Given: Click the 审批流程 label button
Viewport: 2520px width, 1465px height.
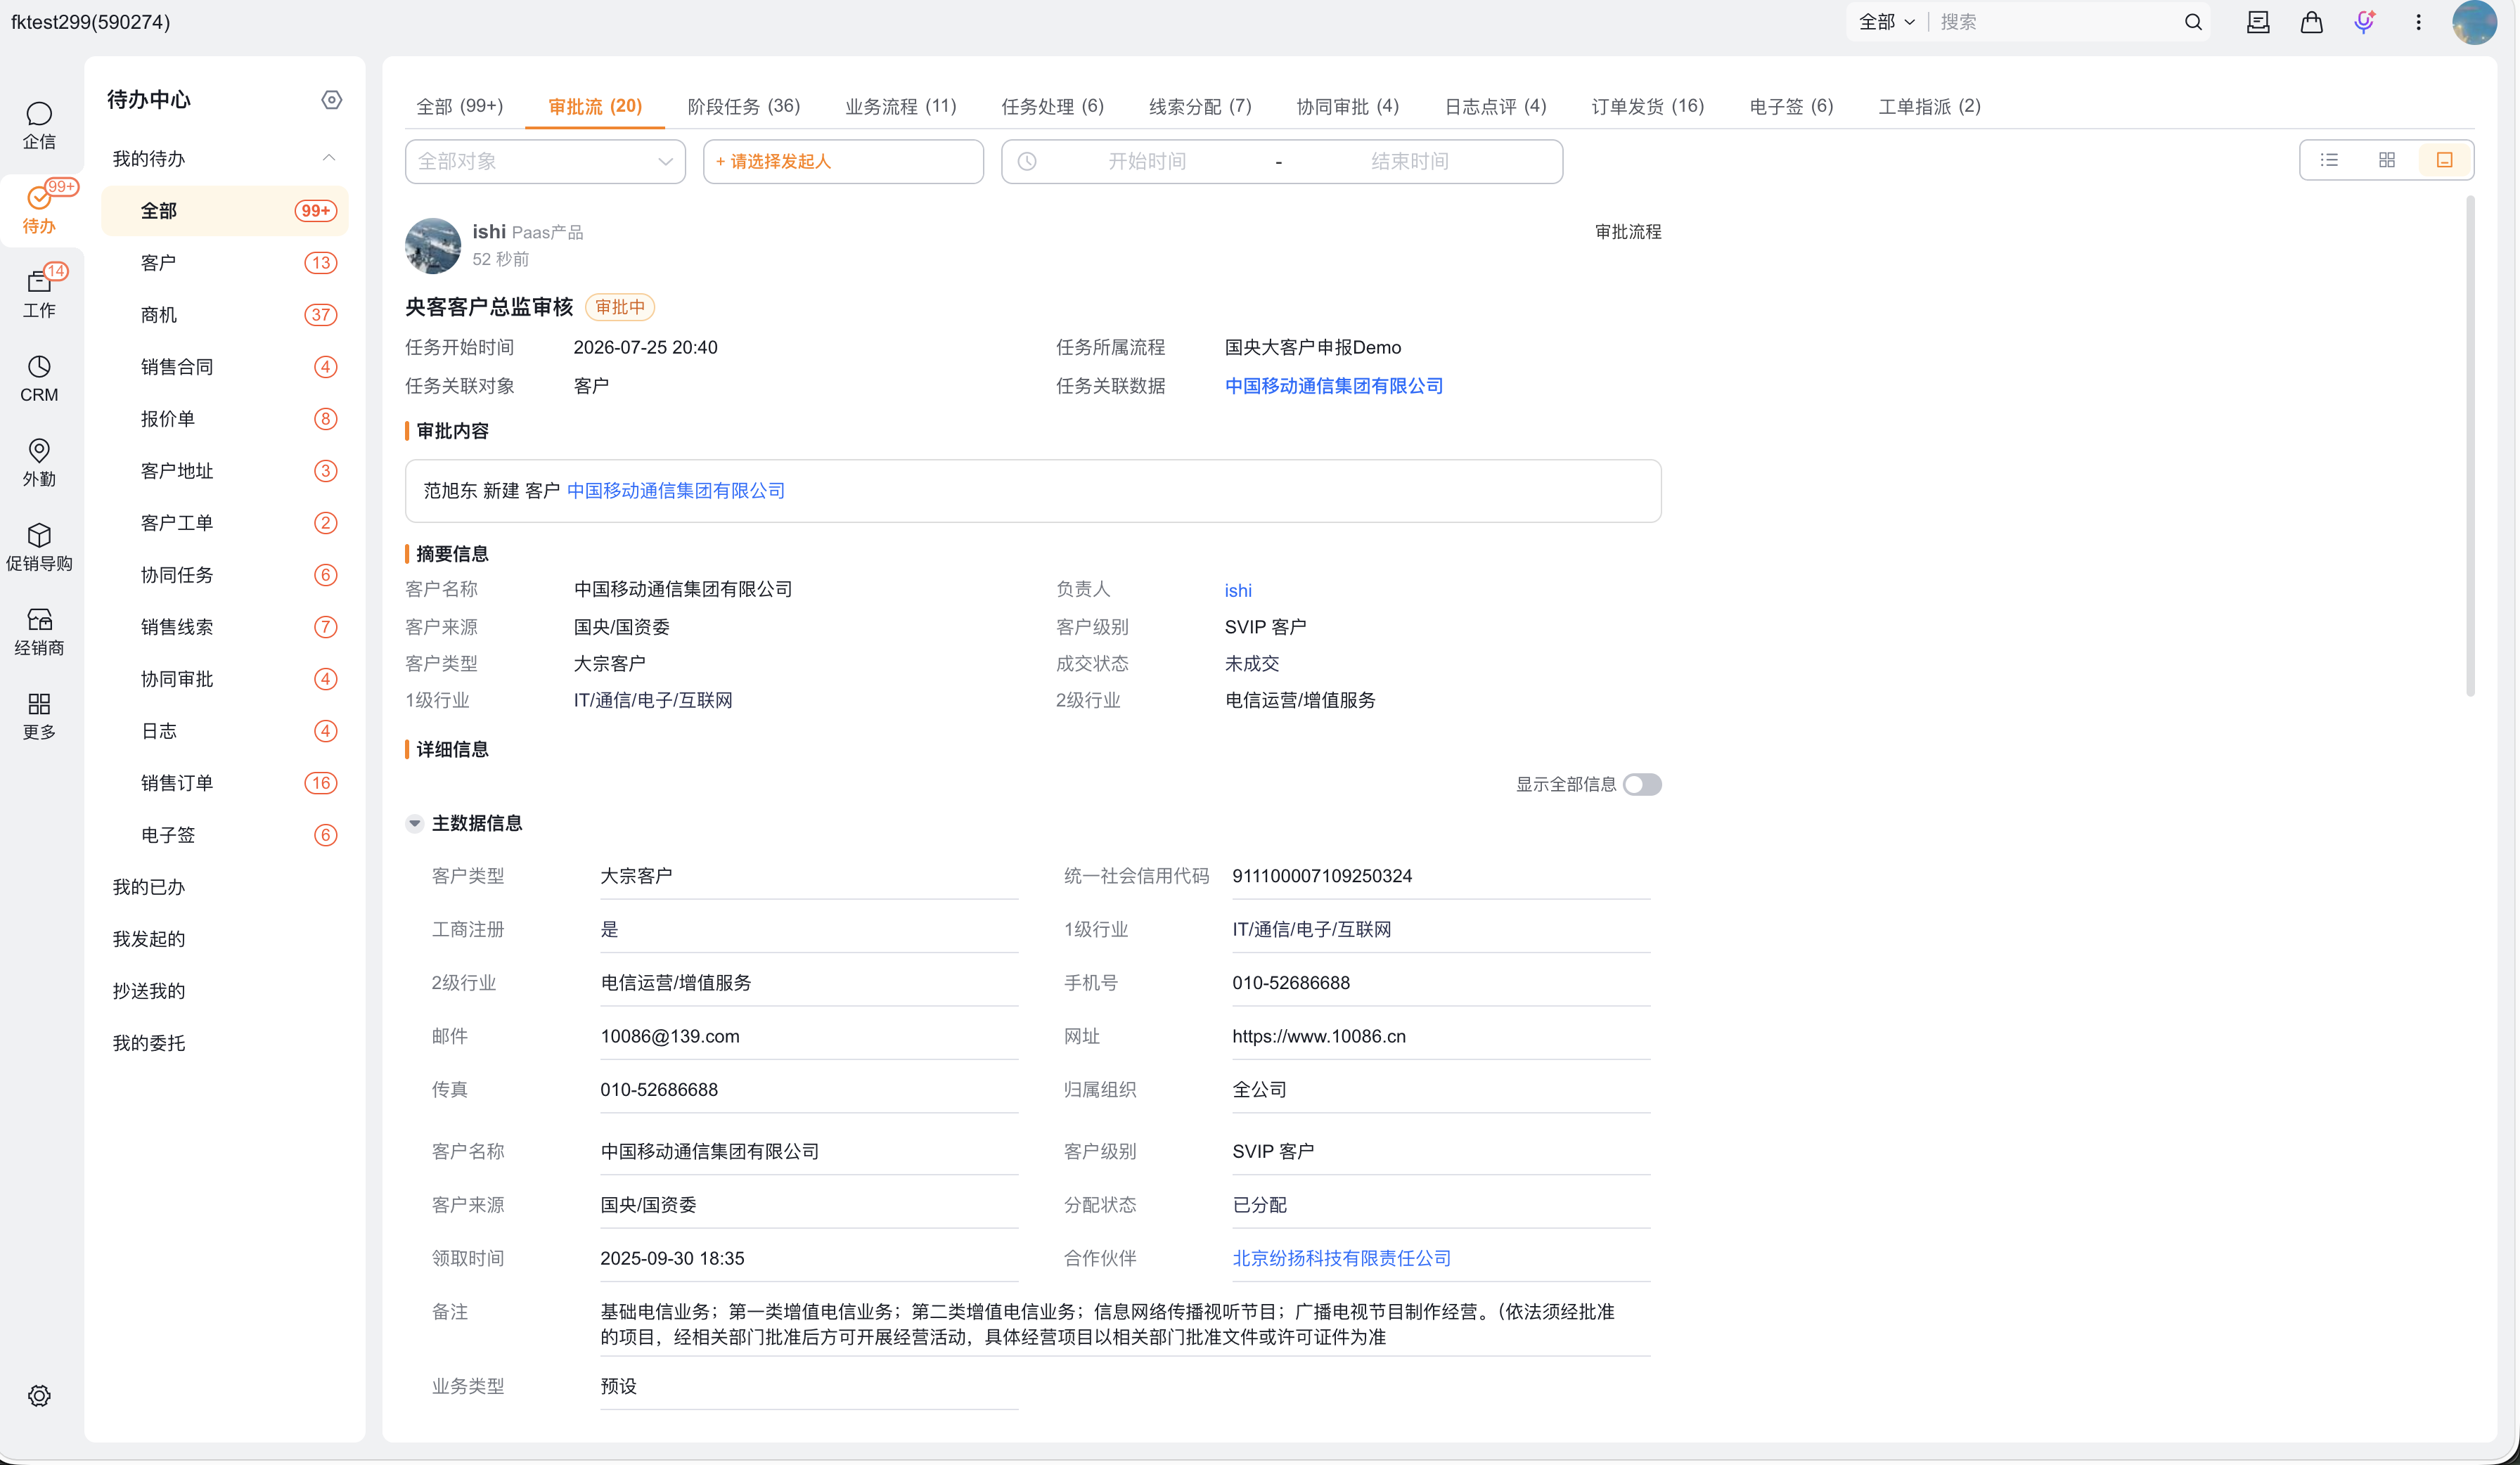Looking at the screenshot, I should coord(1628,232).
